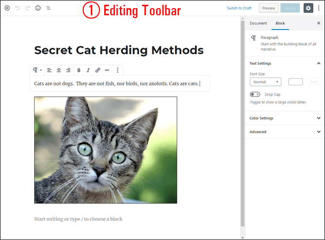Click the Paragraph block icon in sidebar
Image resolution: width=325 pixels, height=240 pixels.
pos(253,38)
